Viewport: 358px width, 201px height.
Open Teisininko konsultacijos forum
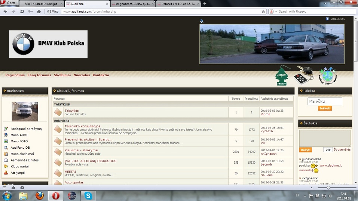point(82,126)
